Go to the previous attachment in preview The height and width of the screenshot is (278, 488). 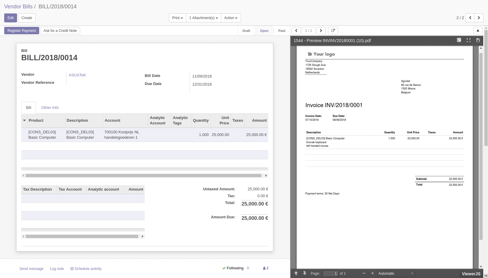coord(296,31)
